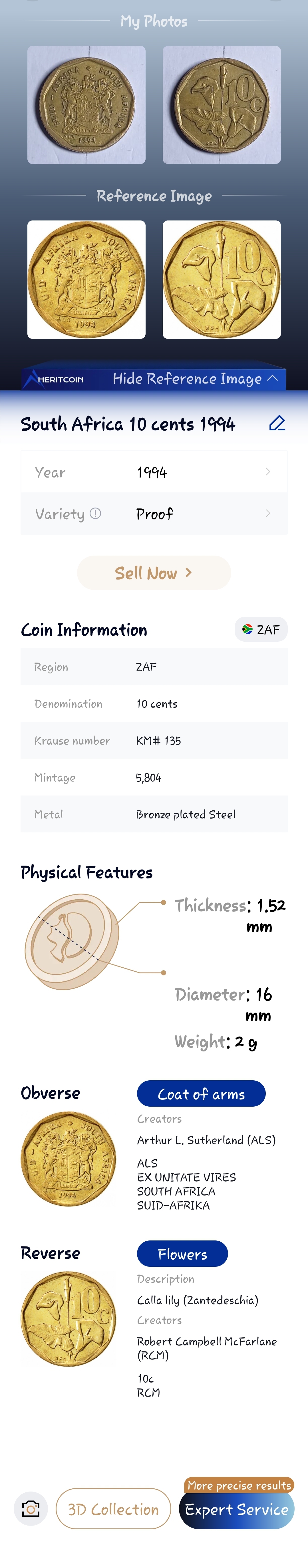The width and height of the screenshot is (308, 1549).
Task: Open the Variety Proof row chevron
Action: point(268,514)
